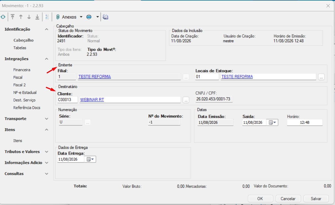
Task: Collapse the Identificação section
Action: pyautogui.click(x=46, y=29)
